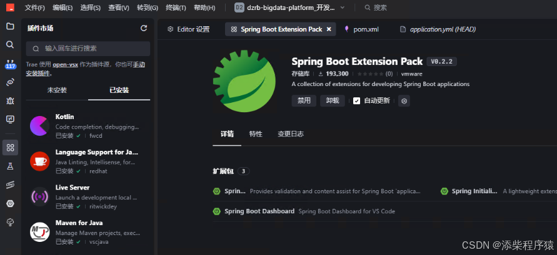Select the Live Server plugin name
557x255 pixels.
point(73,188)
